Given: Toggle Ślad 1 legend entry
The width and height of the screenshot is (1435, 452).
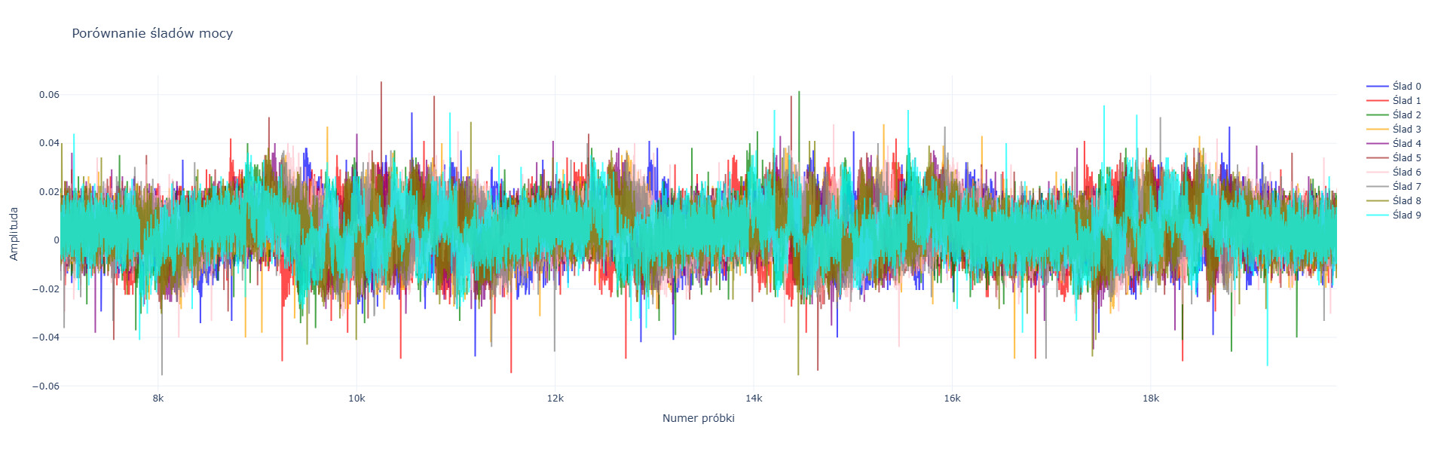Looking at the screenshot, I should 1406,101.
